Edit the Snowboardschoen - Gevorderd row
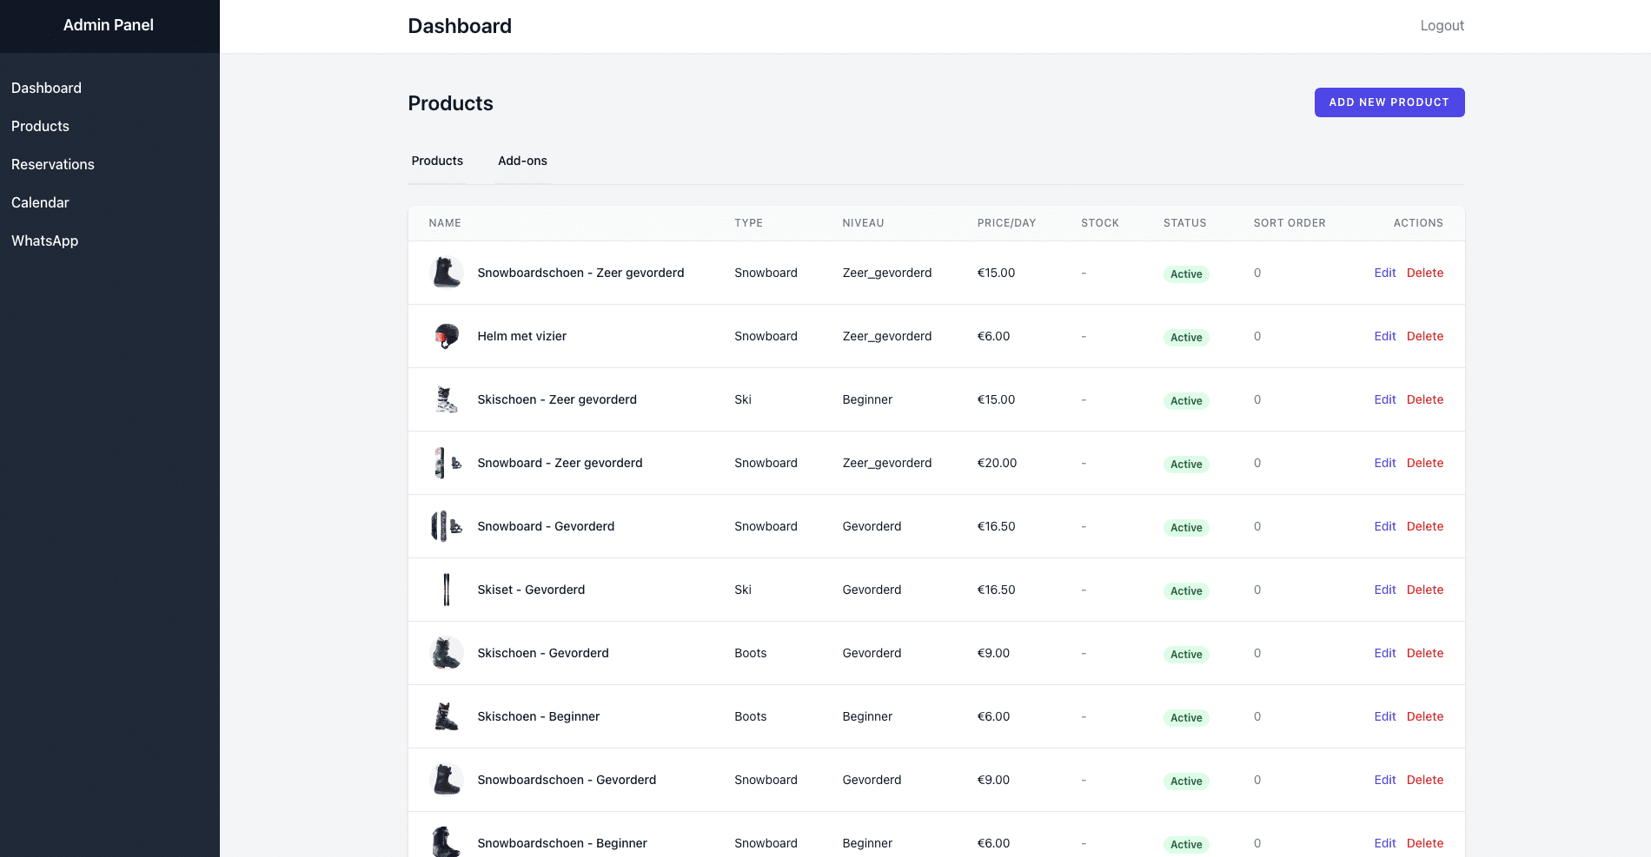 click(x=1384, y=780)
